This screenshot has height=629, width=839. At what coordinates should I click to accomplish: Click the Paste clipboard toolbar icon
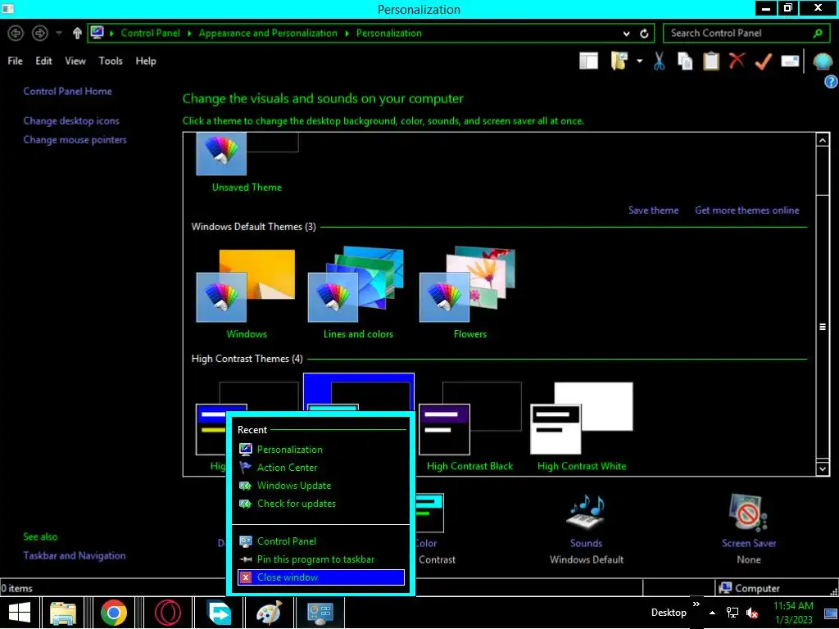click(x=711, y=61)
